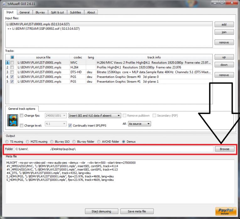Click the tsMuxeR app icon in title bar
This screenshot has width=240, height=219.
coord(4,4)
